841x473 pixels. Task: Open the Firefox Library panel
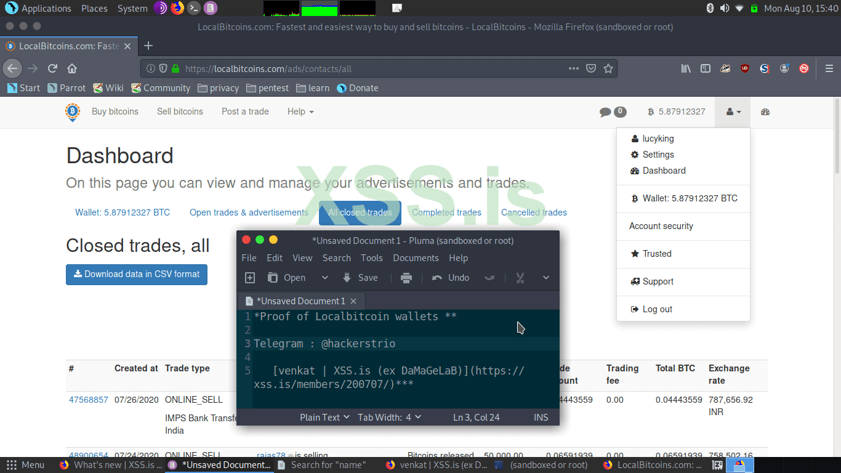[686, 68]
